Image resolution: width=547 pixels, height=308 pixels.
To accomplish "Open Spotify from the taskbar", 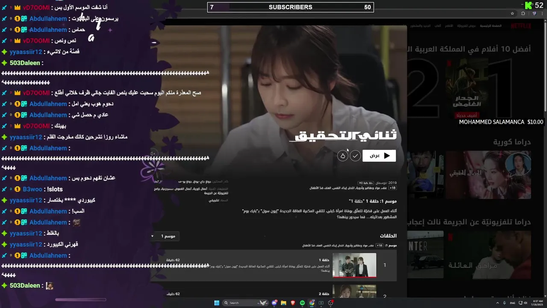I will 302,303.
